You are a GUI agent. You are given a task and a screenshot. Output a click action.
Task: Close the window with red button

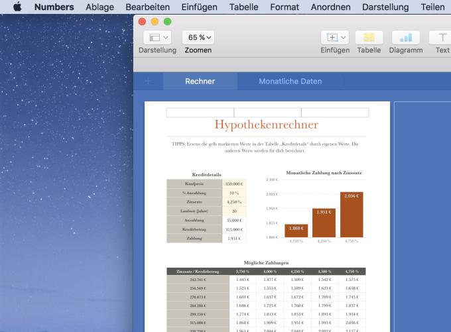pyautogui.click(x=142, y=22)
